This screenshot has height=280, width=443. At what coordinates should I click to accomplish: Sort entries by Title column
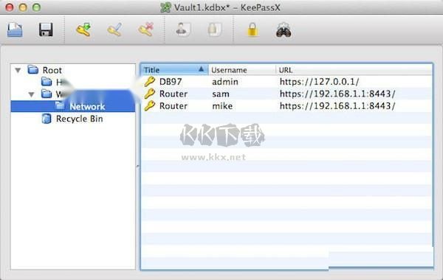click(x=174, y=70)
